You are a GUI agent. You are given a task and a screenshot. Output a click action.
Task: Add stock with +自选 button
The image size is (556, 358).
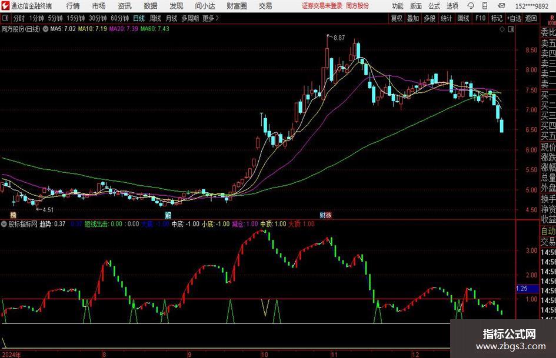514,18
